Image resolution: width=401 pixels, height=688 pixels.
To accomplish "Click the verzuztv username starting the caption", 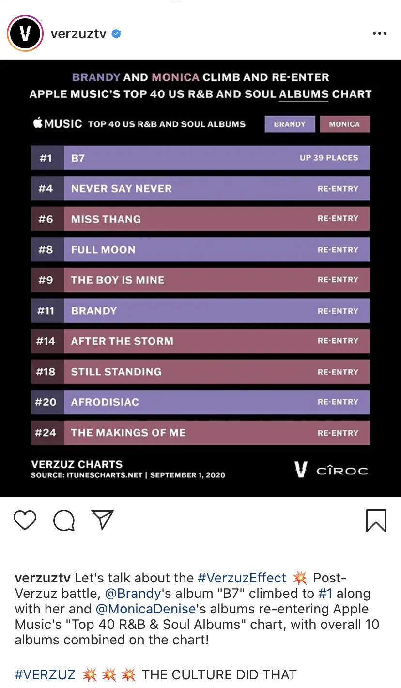I will (43, 578).
